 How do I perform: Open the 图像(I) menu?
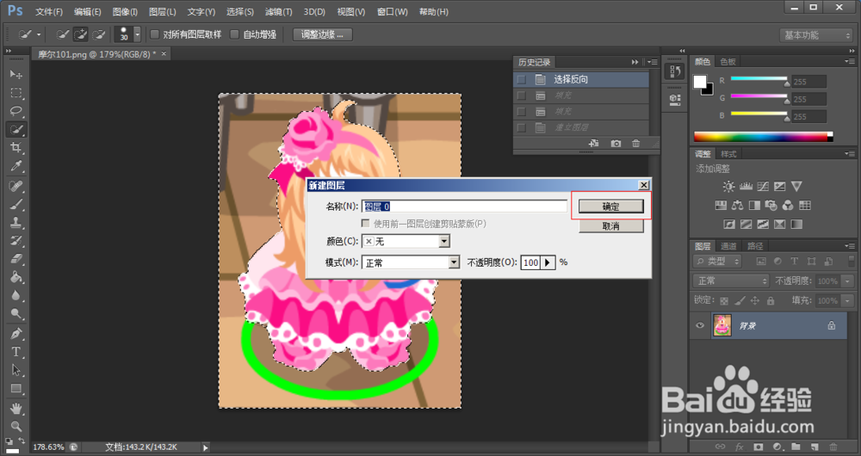click(125, 11)
